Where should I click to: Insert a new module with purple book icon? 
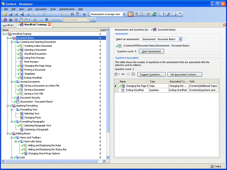click(x=5, y=20)
